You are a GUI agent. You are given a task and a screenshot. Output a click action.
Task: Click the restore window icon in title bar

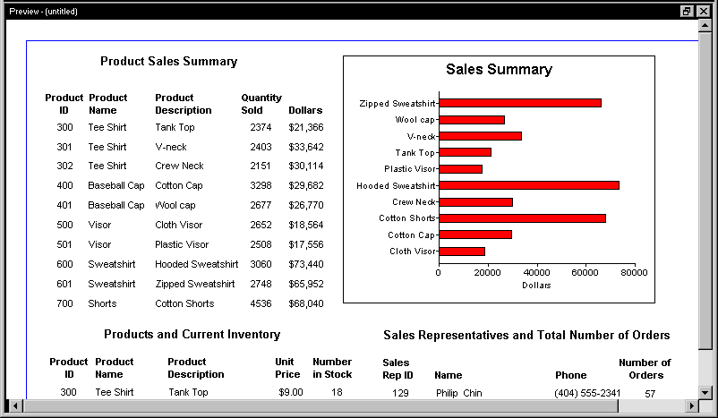coord(687,11)
